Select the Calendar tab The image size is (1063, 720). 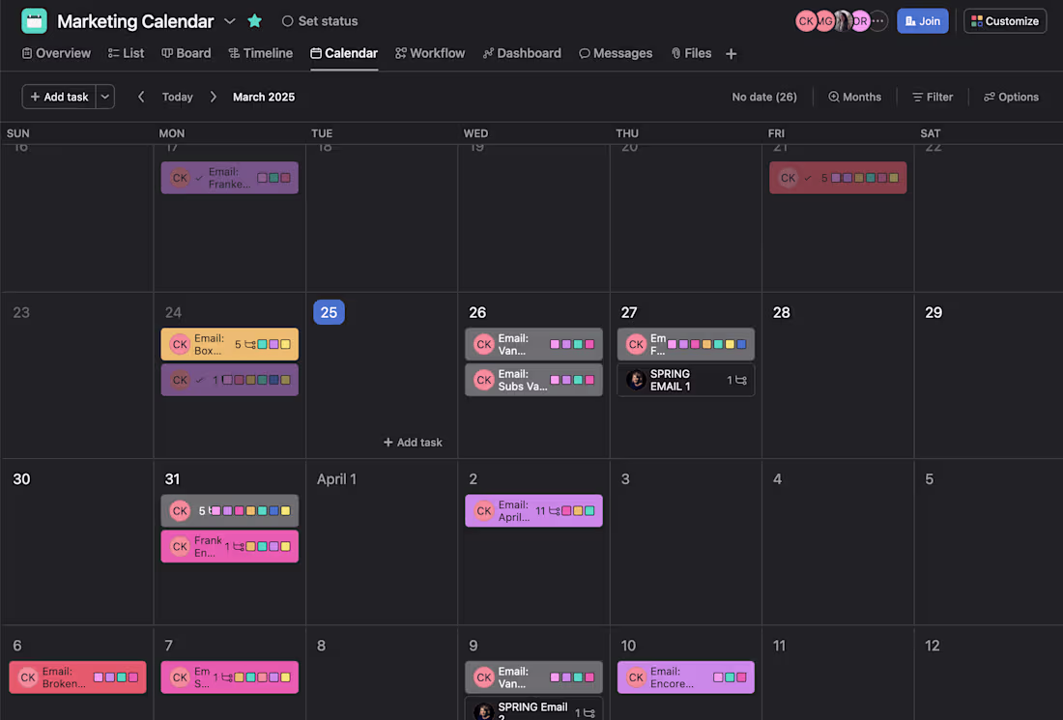pos(344,53)
